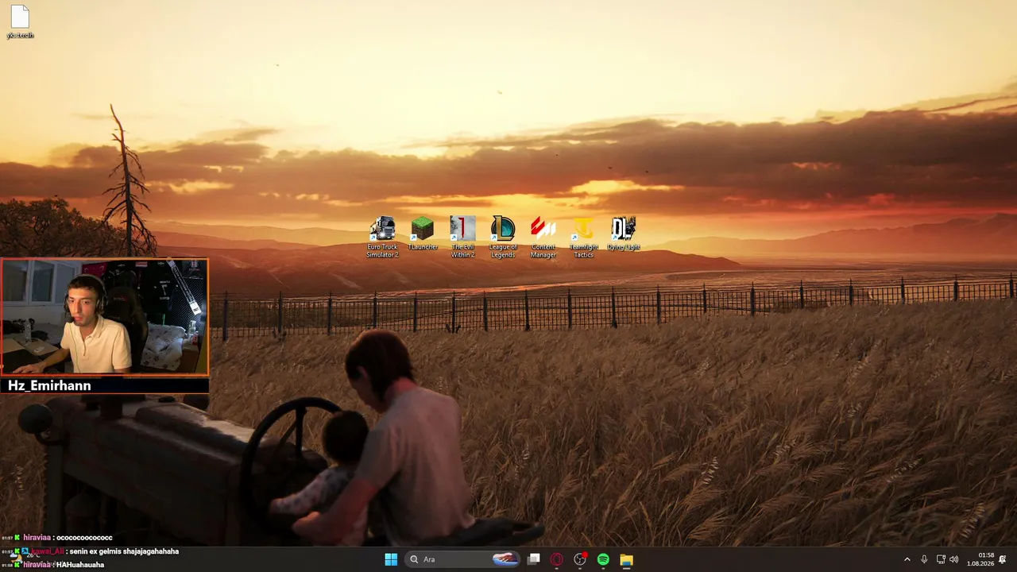Viewport: 1017px width, 572px height.
Task: Click the chat message "senin ex gelmis shajajagahahaha"
Action: [123, 551]
